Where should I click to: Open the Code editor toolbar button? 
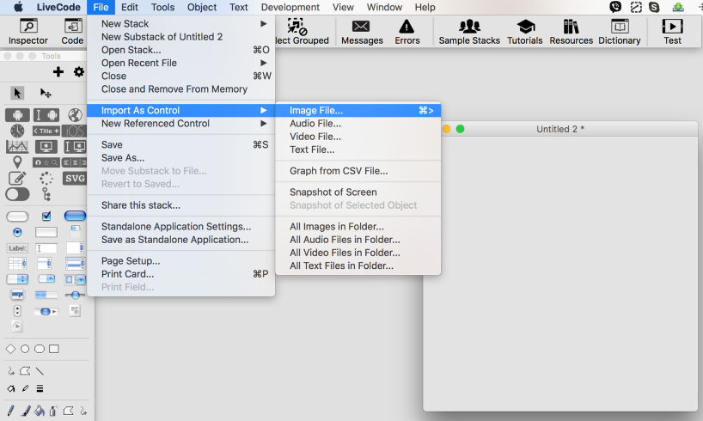point(72,32)
